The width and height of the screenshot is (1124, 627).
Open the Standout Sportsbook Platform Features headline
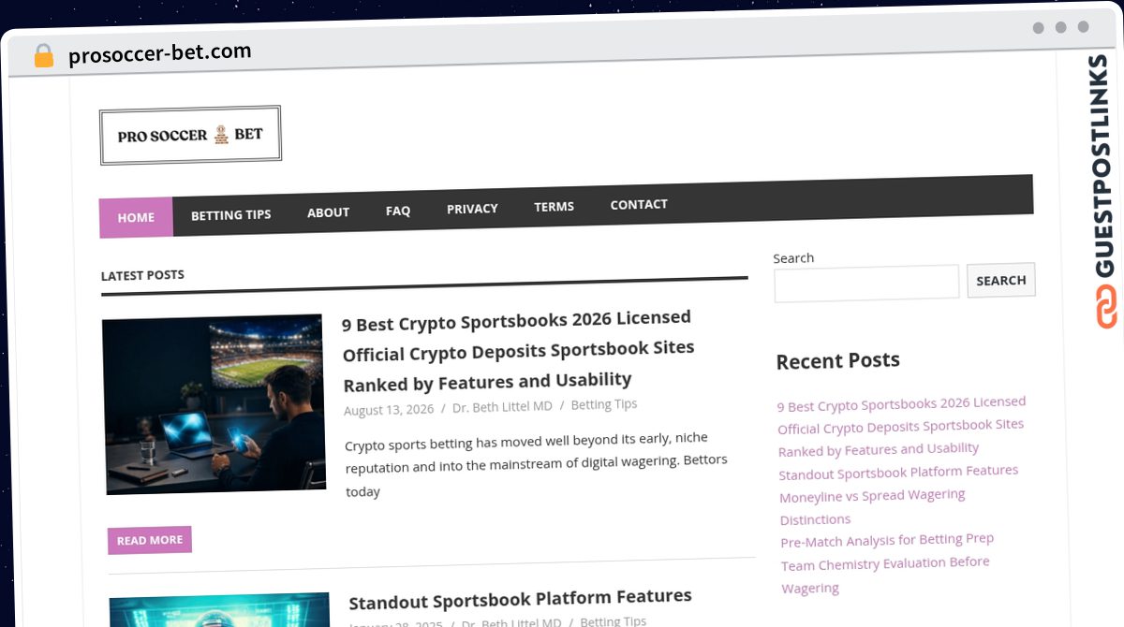(x=520, y=598)
